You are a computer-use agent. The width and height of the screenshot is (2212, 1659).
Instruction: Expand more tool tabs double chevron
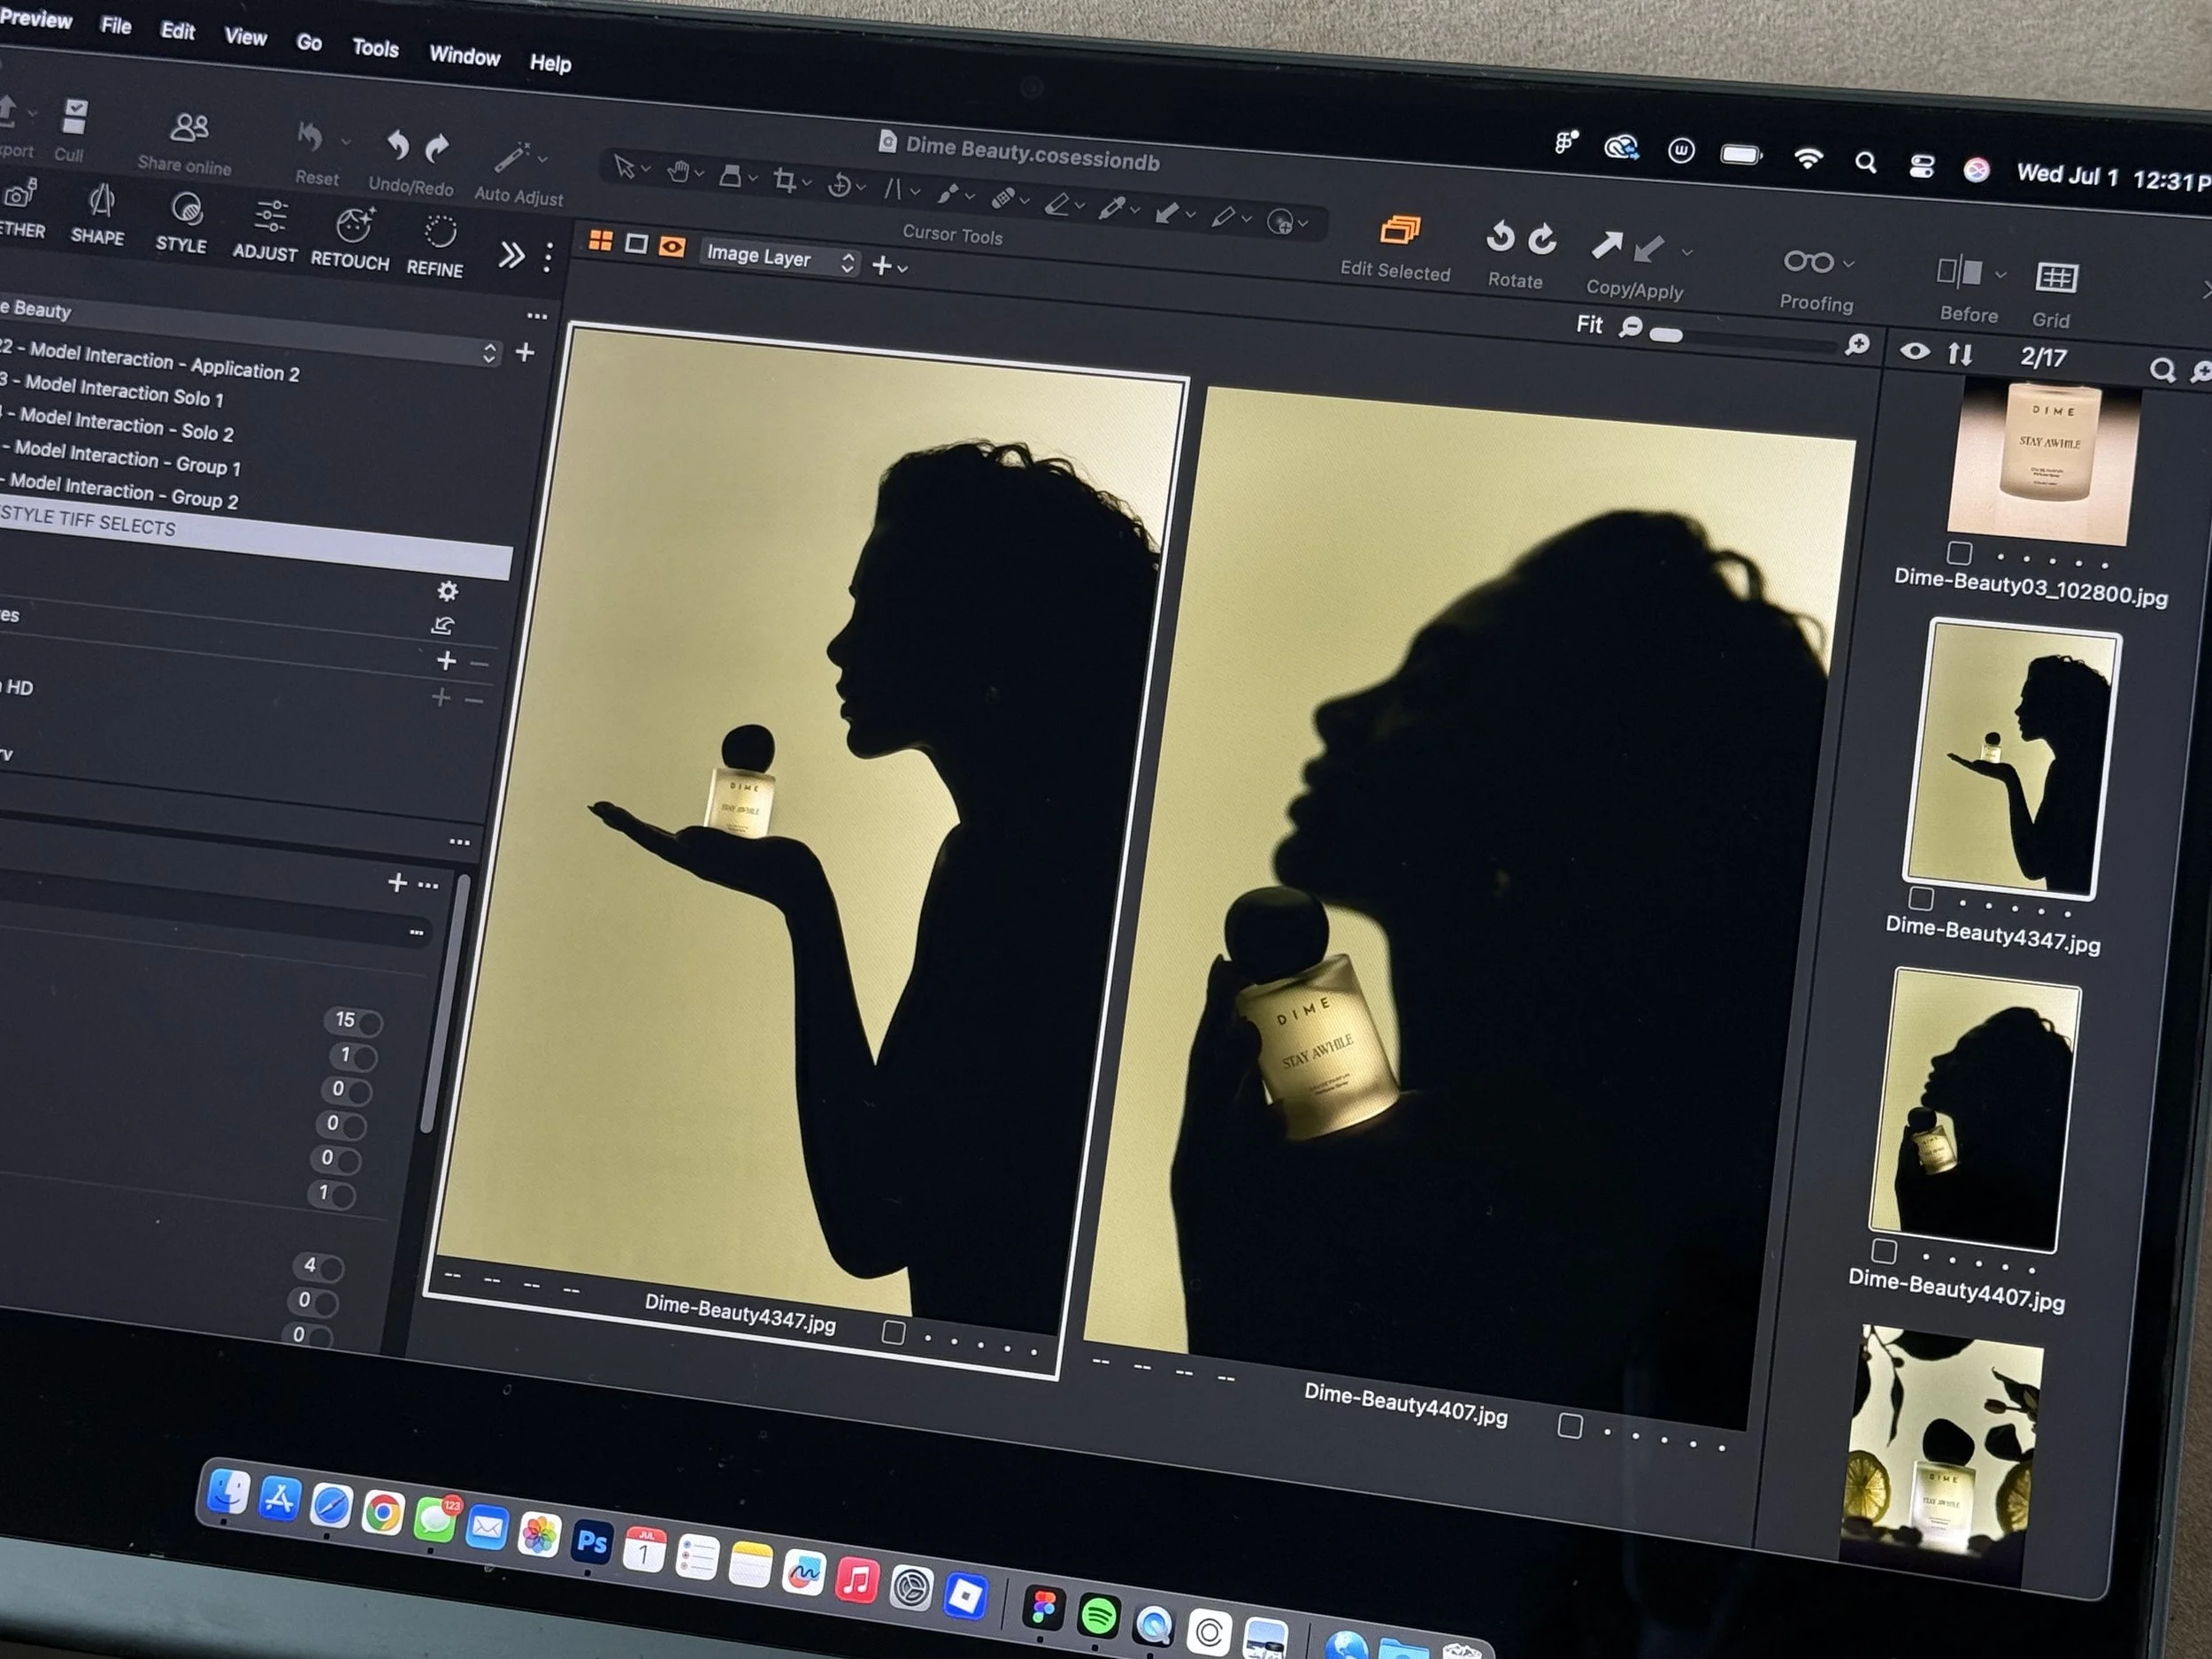click(x=511, y=256)
